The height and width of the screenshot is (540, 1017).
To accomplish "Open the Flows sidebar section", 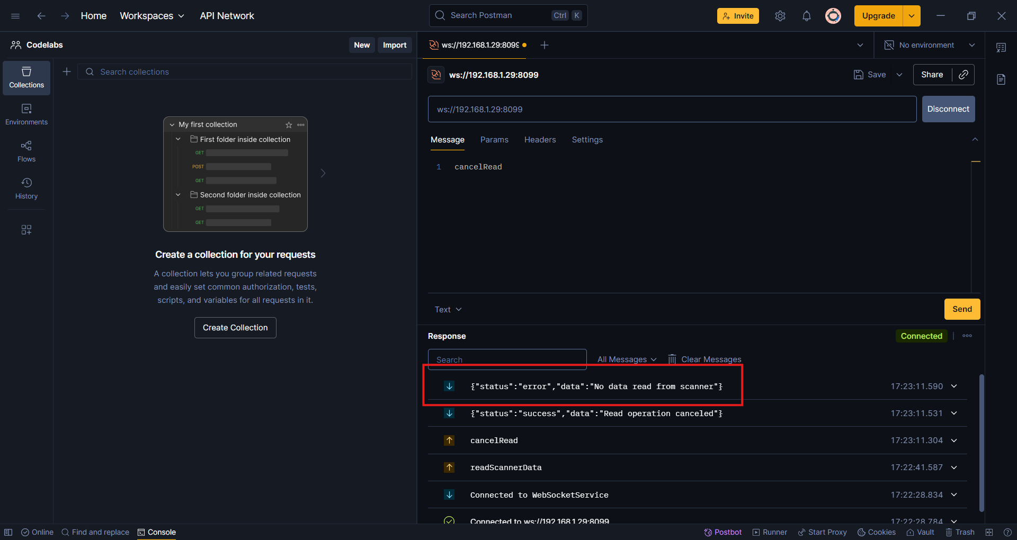I will (x=26, y=151).
